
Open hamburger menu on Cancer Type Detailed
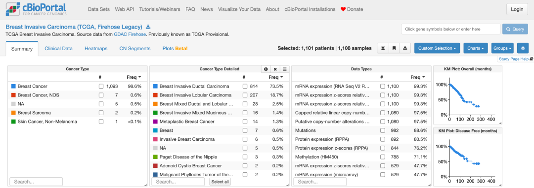tap(285, 69)
